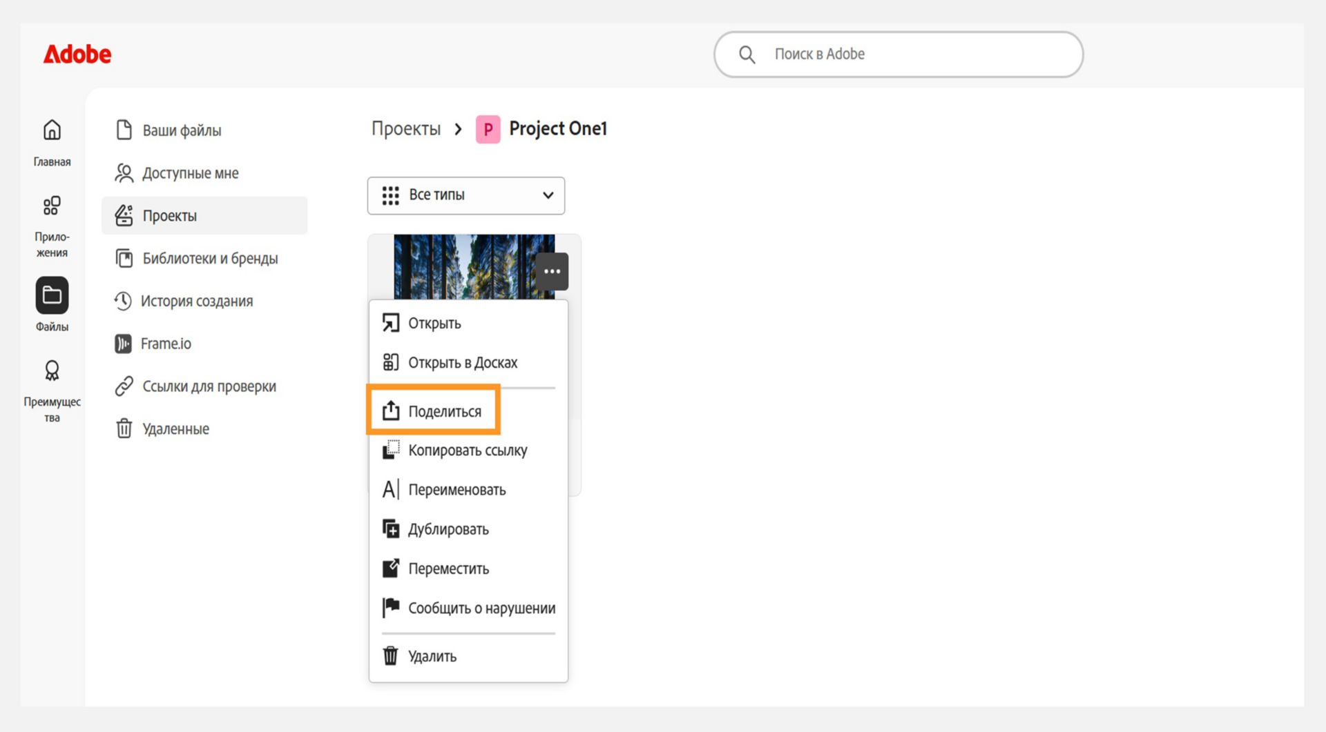Select the Файлы folder icon
The image size is (1326, 732).
[52, 295]
